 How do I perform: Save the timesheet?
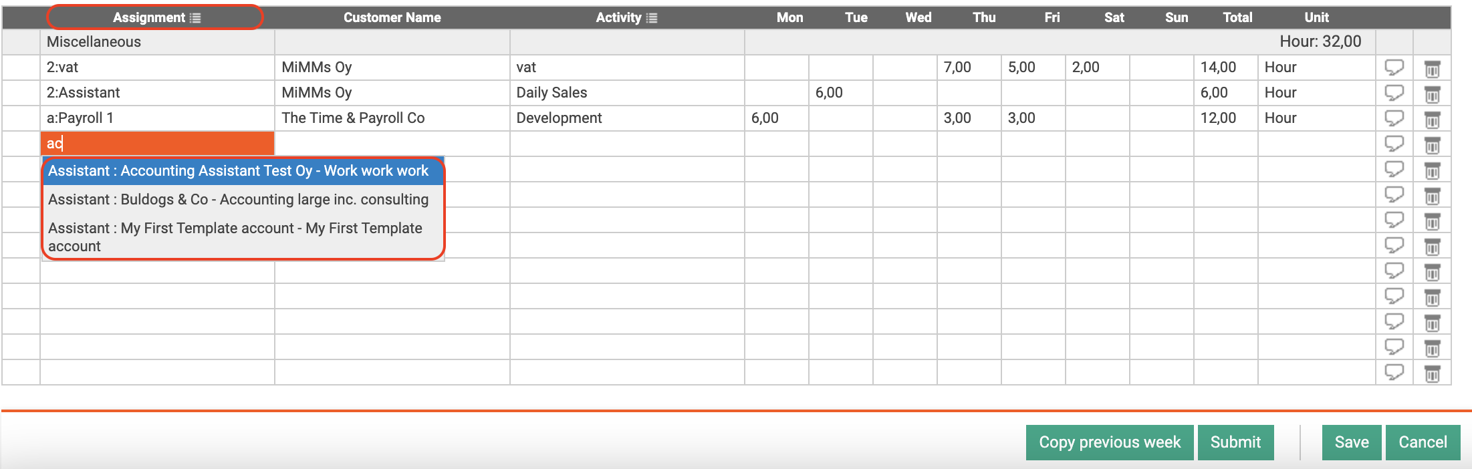(x=1351, y=442)
